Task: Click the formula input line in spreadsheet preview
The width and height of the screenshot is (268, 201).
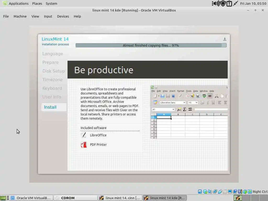Action: pos(211,109)
